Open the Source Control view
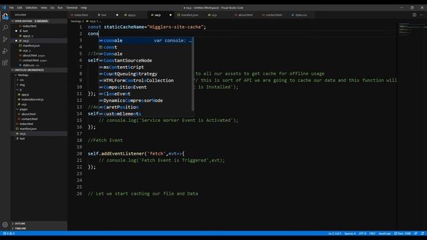 click(x=5, y=39)
